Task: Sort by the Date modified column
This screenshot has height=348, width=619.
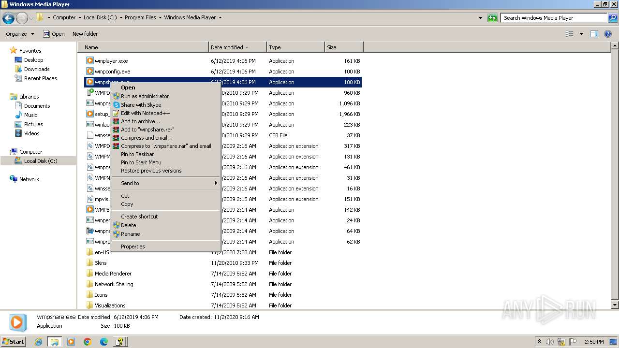Action: tap(237, 47)
